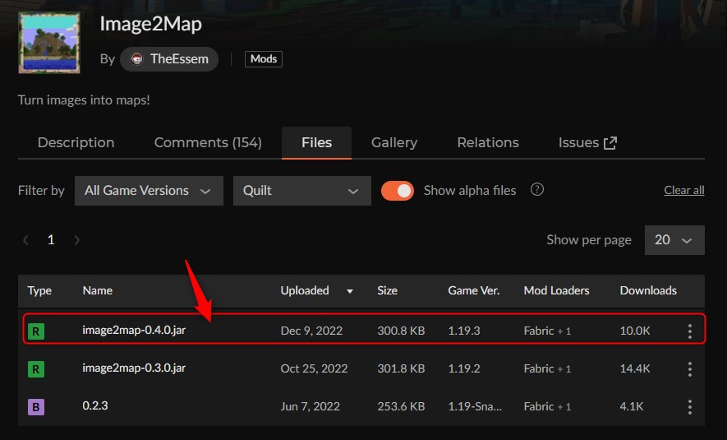Click the external link icon beside Issues
Viewport: 727px width, 440px height.
click(610, 143)
